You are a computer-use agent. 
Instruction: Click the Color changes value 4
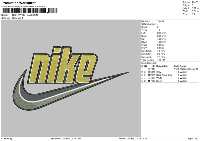point(158,24)
